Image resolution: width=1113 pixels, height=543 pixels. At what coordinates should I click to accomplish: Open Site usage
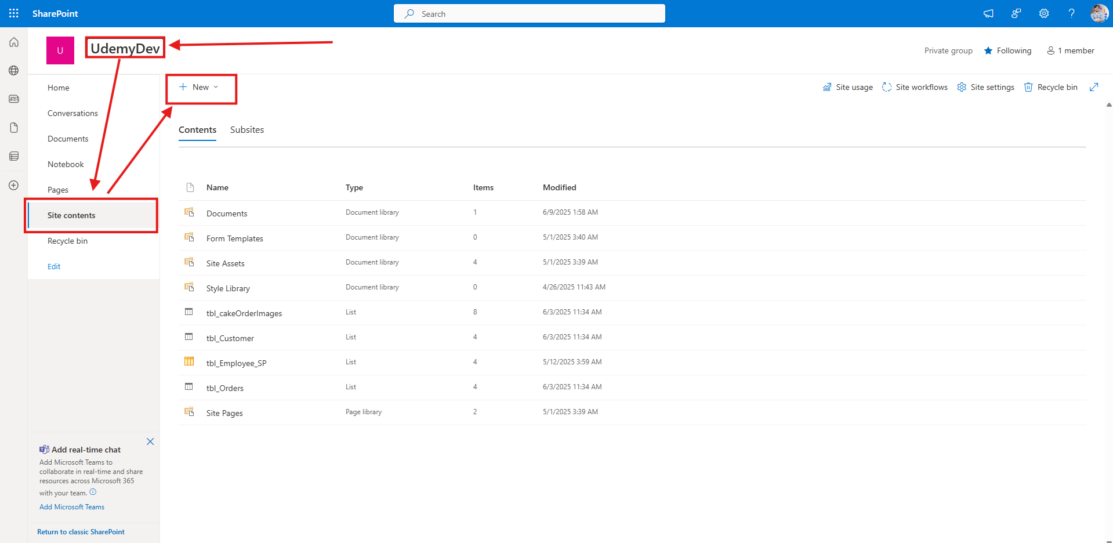(847, 87)
